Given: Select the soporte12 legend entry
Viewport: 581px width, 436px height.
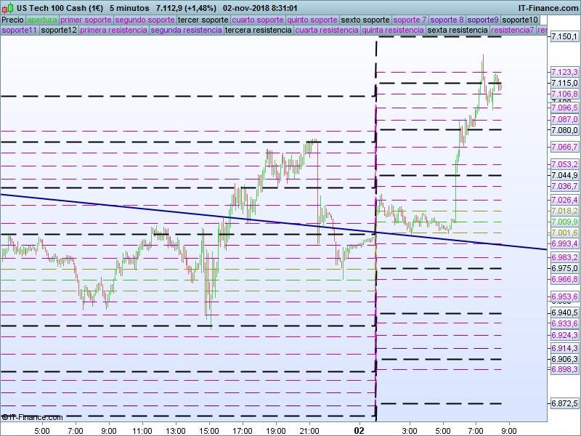Looking at the screenshot, I should 59,30.
